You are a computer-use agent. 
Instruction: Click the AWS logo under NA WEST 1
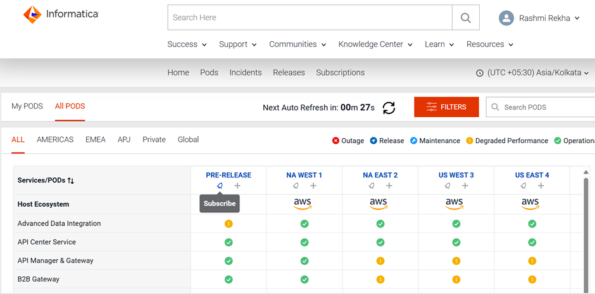pyautogui.click(x=303, y=204)
